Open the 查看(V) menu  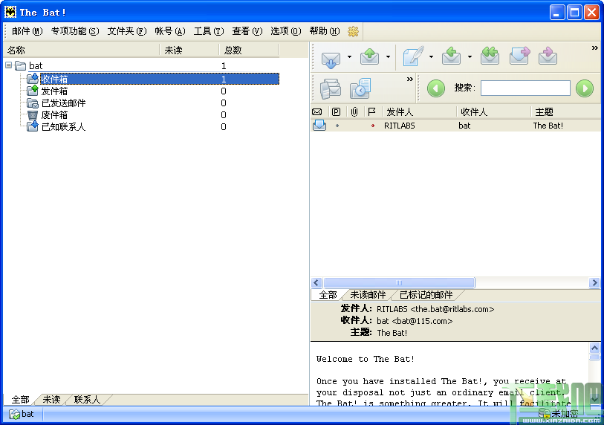[x=247, y=31]
